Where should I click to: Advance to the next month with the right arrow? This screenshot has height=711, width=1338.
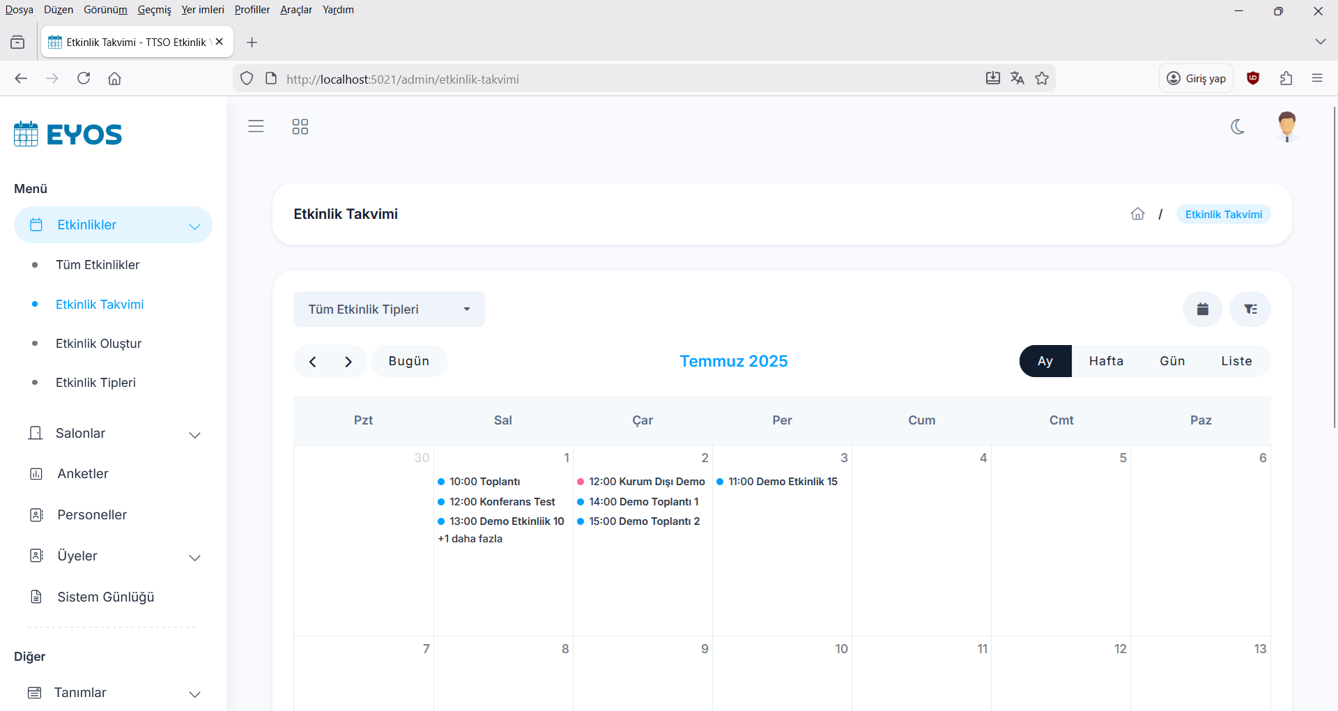pyautogui.click(x=348, y=361)
